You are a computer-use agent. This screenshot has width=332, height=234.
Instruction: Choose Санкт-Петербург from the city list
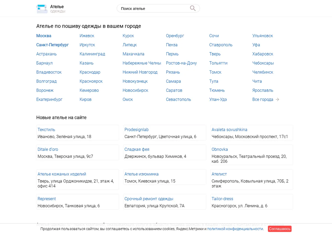[53, 45]
